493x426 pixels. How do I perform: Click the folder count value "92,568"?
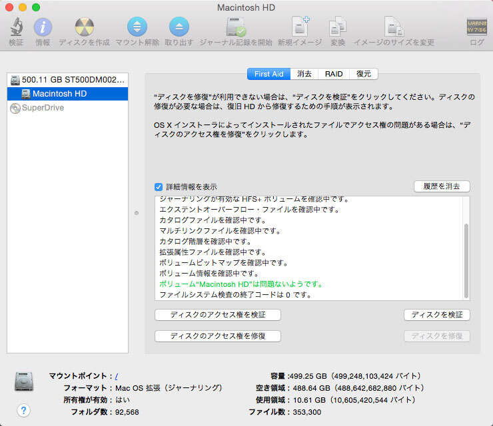127,412
